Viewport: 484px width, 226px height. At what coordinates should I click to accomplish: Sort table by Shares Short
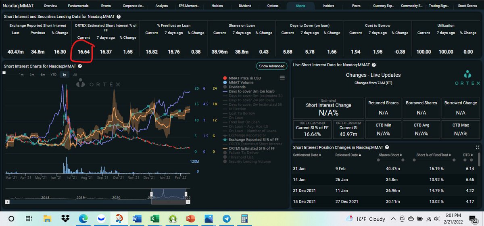tap(390, 155)
